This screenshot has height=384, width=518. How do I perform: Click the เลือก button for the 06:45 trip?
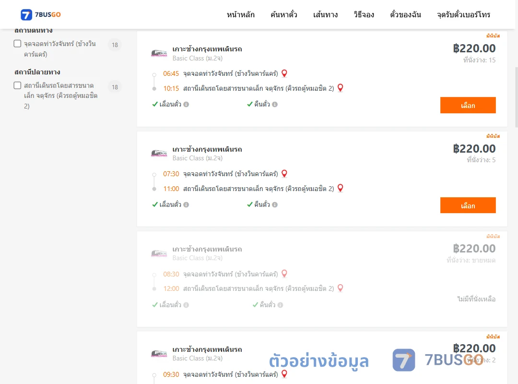coord(468,105)
